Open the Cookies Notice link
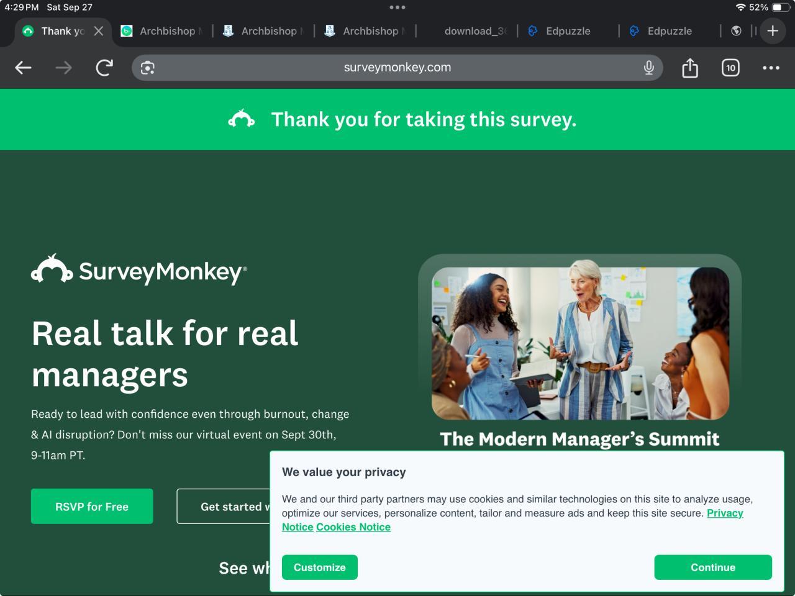The height and width of the screenshot is (596, 795). (x=353, y=527)
